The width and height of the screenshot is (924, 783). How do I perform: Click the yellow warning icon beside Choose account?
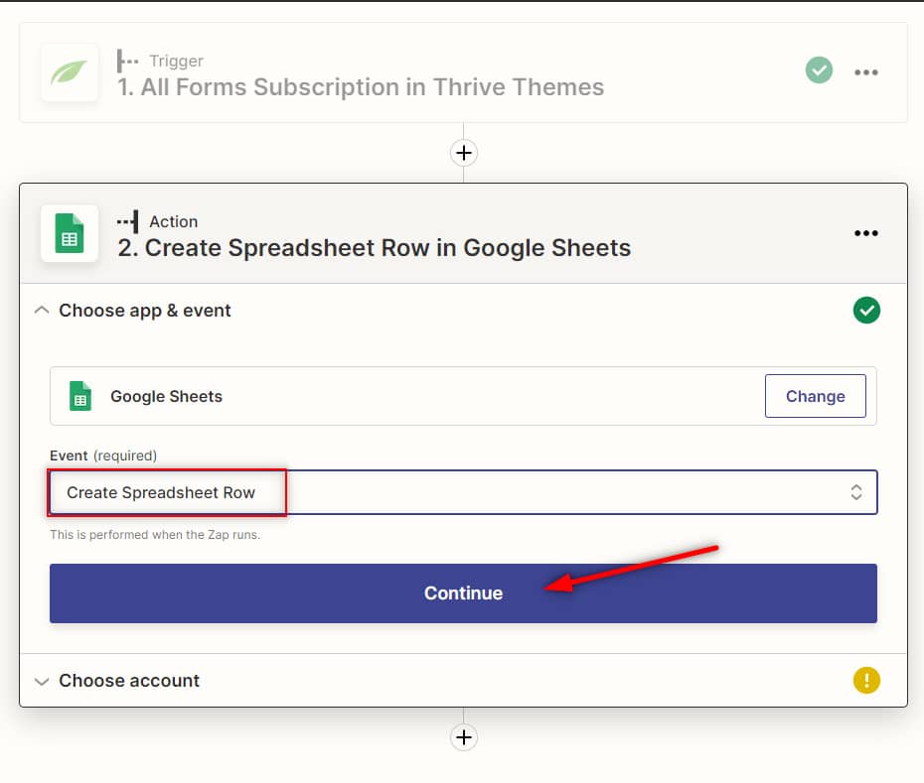tap(866, 681)
